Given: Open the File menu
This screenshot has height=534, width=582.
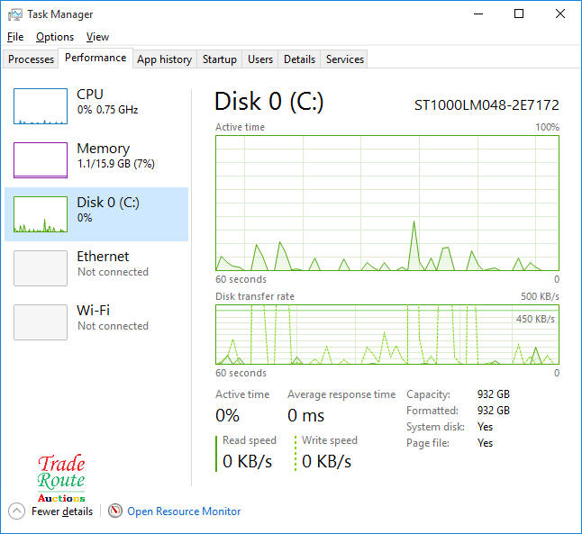Looking at the screenshot, I should click(x=15, y=37).
